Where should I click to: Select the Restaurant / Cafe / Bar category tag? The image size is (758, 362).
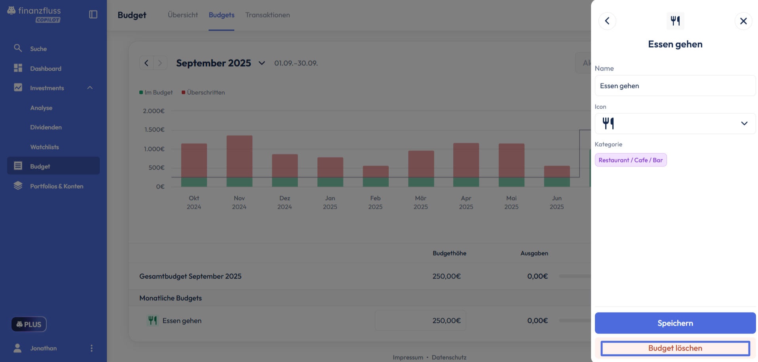(630, 160)
